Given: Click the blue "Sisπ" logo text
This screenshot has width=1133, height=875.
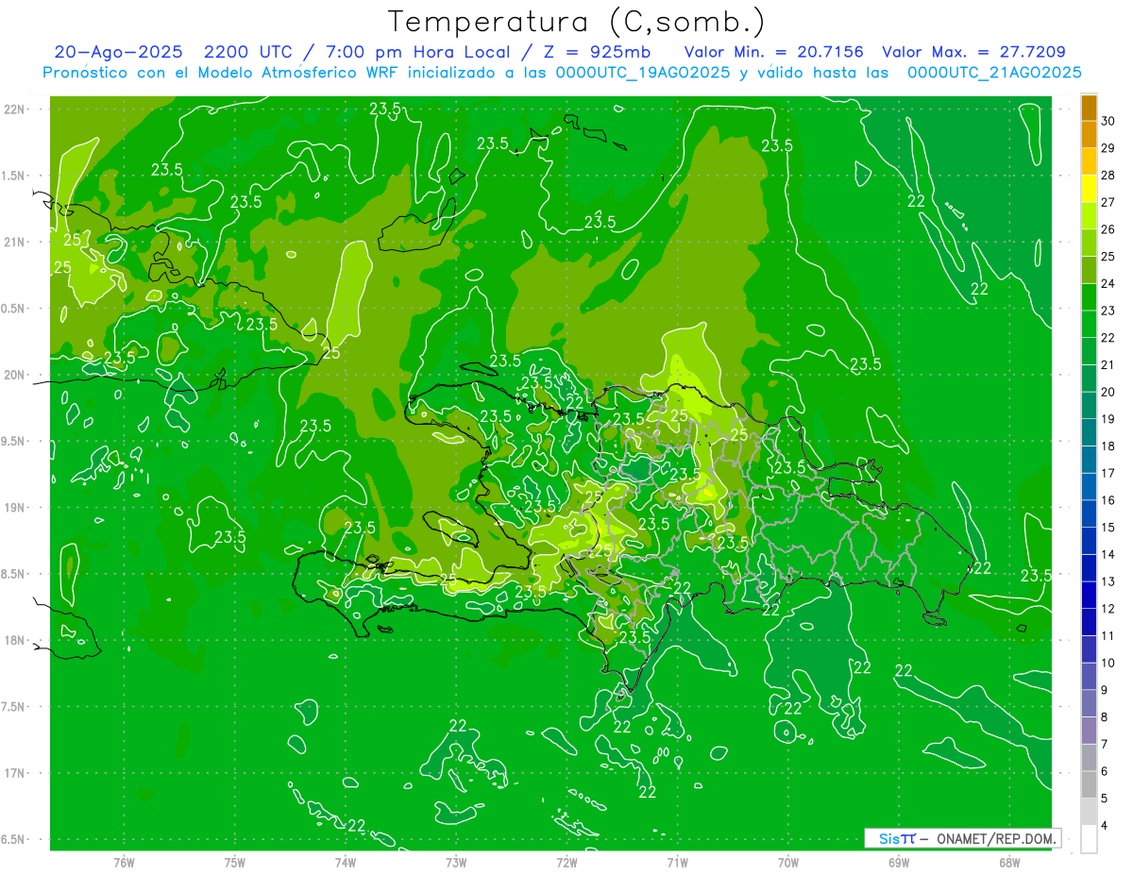Looking at the screenshot, I should pos(897,838).
